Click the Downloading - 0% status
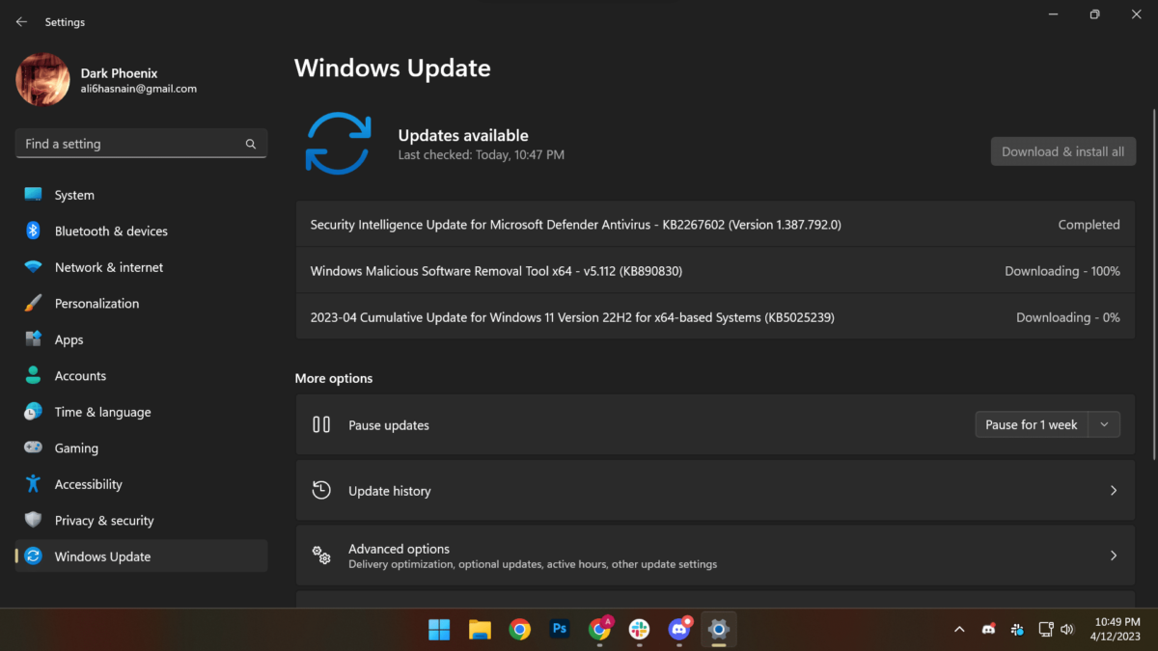The width and height of the screenshot is (1158, 651). [x=1068, y=317]
